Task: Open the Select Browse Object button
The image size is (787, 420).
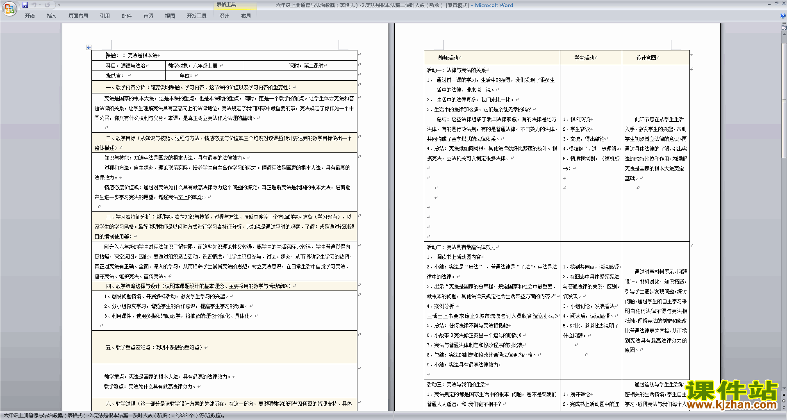Action: coord(784,401)
